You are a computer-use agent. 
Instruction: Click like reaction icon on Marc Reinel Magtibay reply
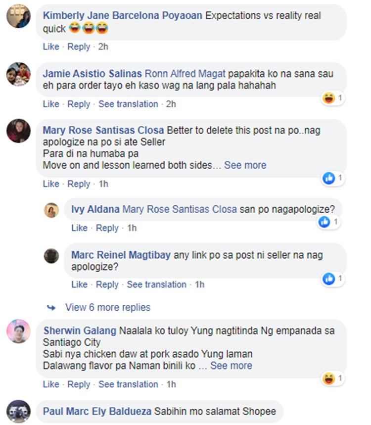(329, 279)
